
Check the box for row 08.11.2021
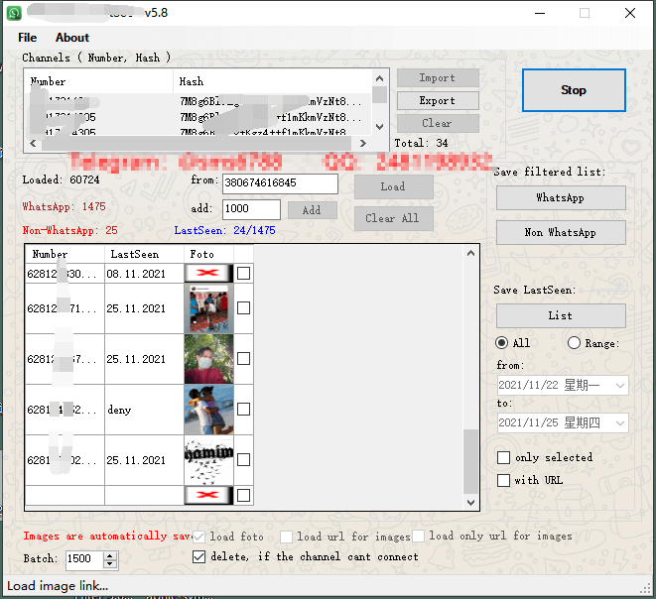pos(243,274)
